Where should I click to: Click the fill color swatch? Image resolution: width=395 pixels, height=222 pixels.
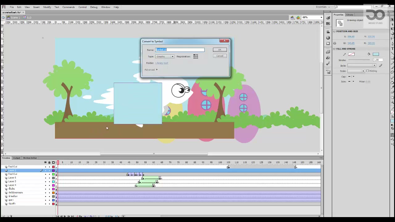(x=376, y=54)
